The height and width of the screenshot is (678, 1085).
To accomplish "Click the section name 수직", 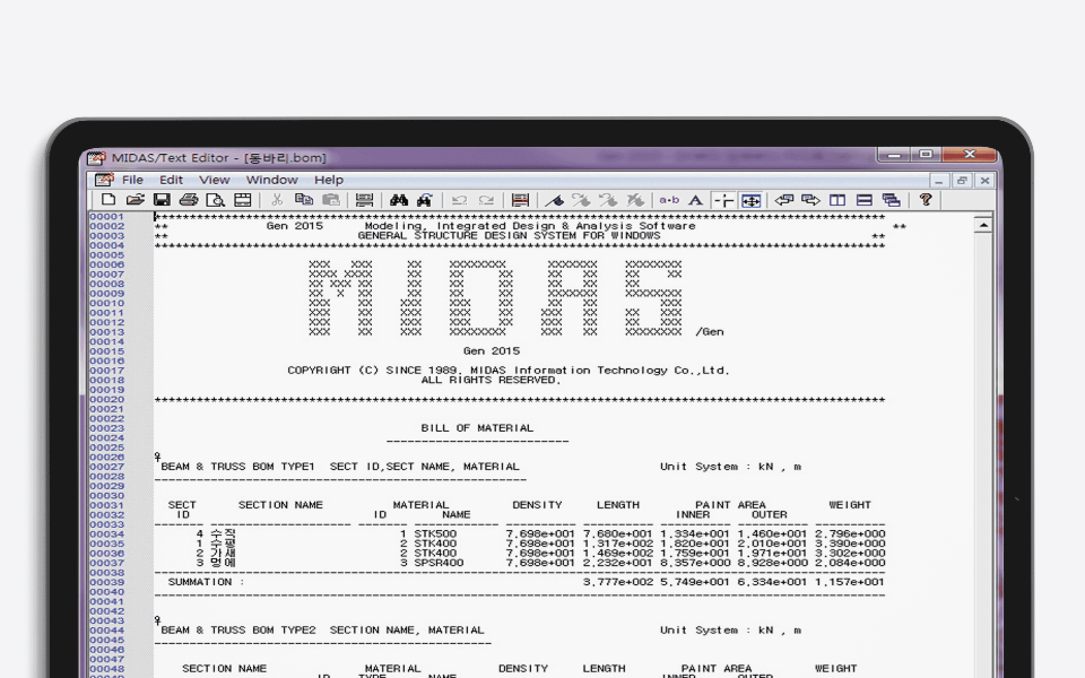I will 223,533.
